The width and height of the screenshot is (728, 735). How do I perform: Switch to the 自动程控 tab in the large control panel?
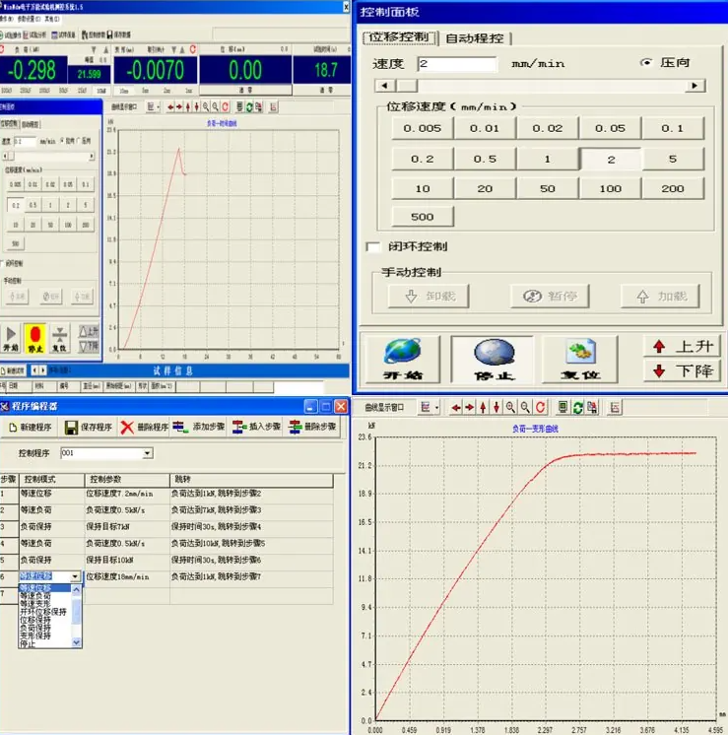pos(474,38)
